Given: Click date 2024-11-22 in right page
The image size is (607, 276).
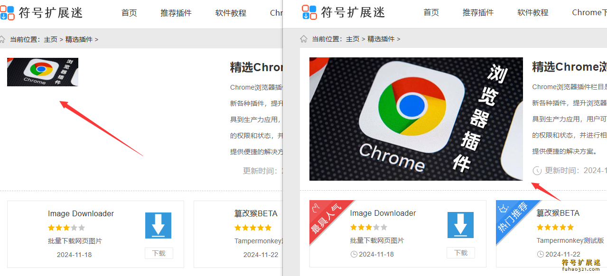Looking at the screenshot, I should pyautogui.click(x=563, y=254).
